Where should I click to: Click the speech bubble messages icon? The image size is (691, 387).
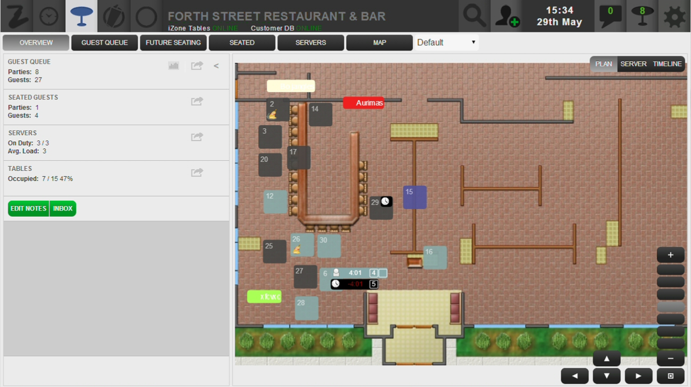coord(610,16)
